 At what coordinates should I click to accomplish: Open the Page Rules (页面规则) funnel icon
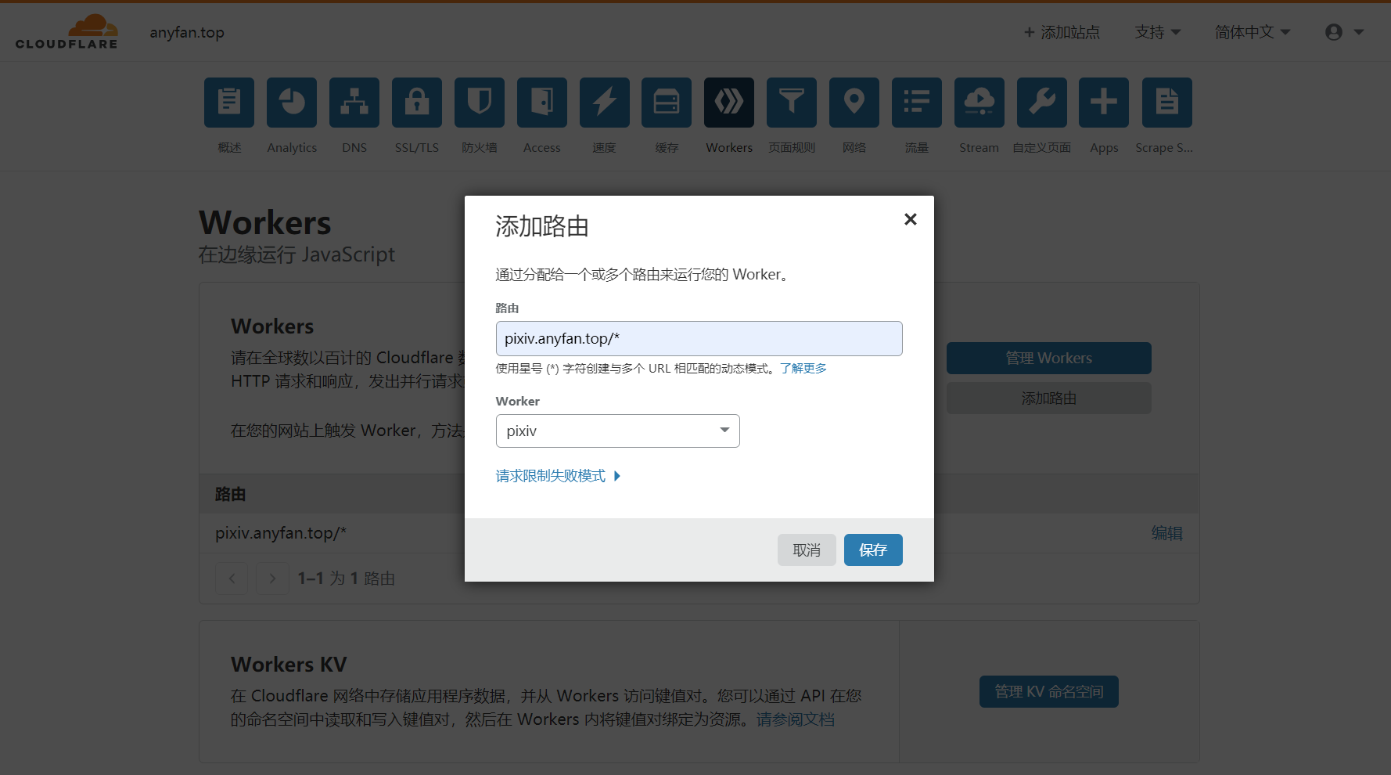pos(792,103)
